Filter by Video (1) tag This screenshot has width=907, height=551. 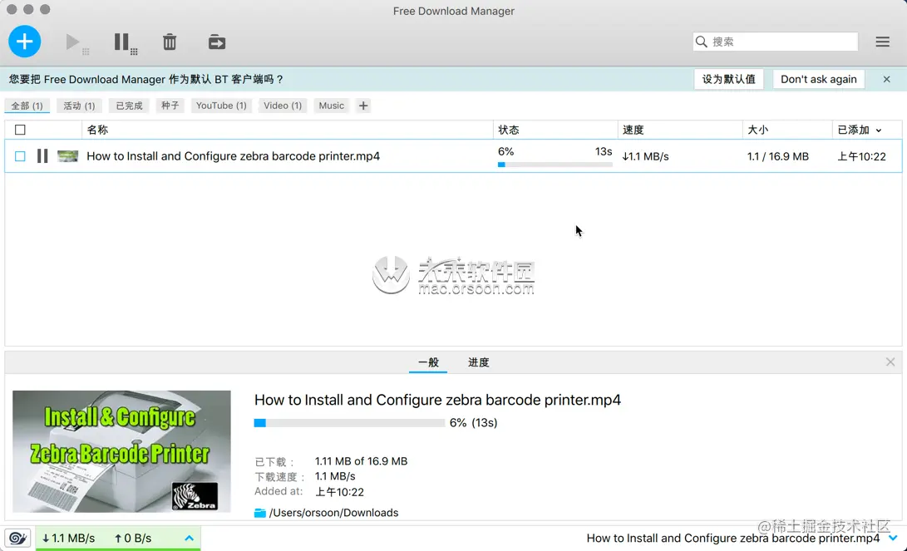283,106
